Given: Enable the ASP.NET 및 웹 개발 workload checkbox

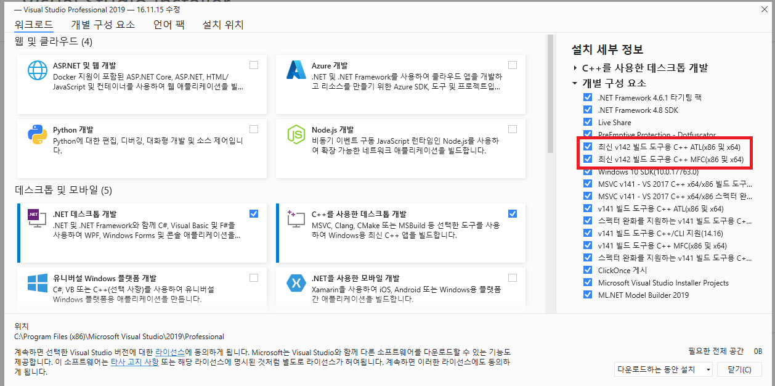Looking at the screenshot, I should coord(254,65).
